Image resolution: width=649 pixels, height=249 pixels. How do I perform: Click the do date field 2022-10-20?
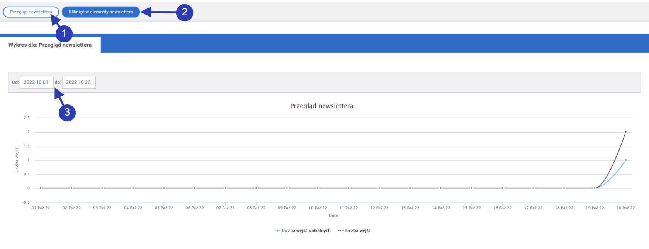(x=78, y=82)
